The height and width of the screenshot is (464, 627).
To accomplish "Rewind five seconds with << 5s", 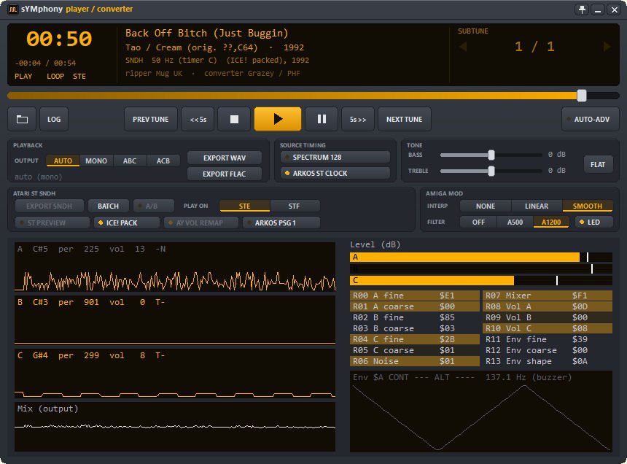I will [198, 119].
